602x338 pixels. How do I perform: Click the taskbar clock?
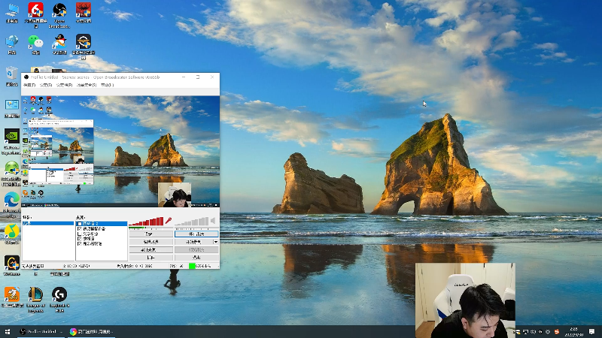coord(574,332)
